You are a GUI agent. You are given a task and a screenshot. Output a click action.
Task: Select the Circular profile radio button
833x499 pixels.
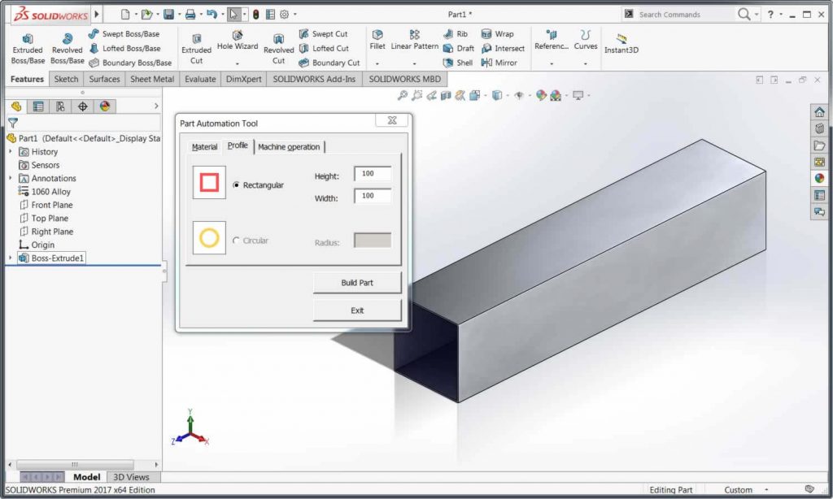click(236, 241)
